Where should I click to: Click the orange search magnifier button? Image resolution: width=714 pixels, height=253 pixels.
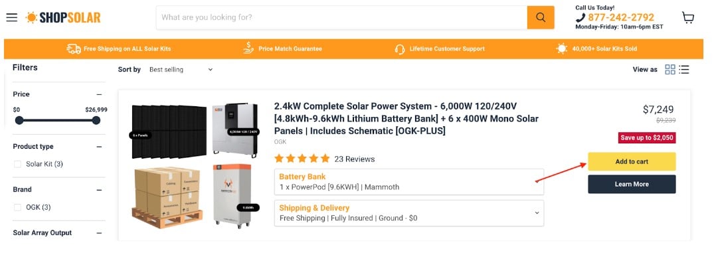tap(541, 18)
